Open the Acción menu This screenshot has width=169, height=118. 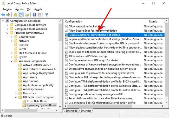pos(19,9)
